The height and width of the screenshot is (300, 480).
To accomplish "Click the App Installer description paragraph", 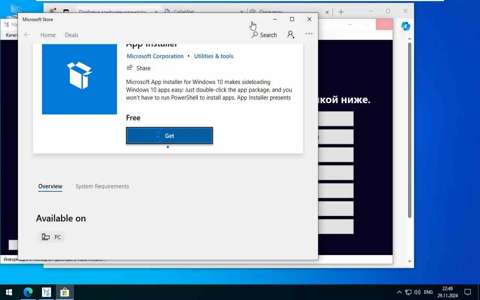I will click(209, 90).
